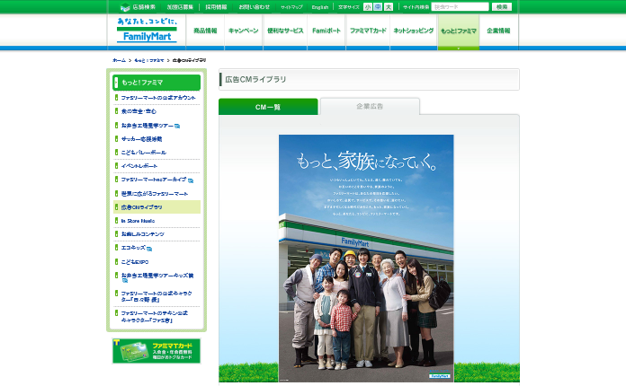This screenshot has width=626, height=386.
Task: Open the 店舗検索 store search link
Action: (138, 7)
